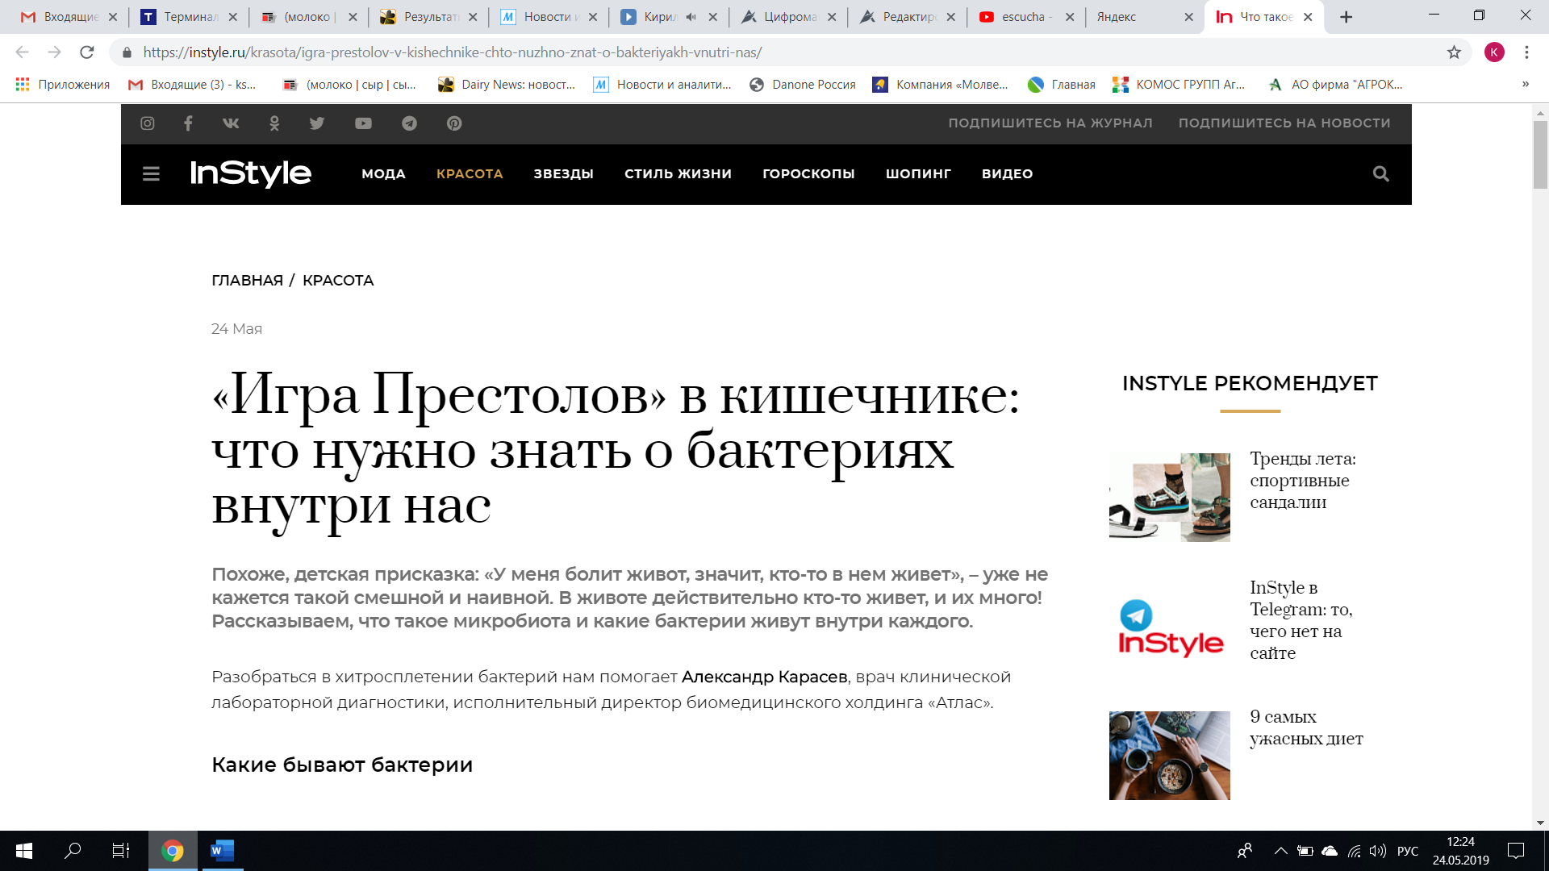
Task: Open sports sandals article thumbnail
Action: coord(1169,497)
